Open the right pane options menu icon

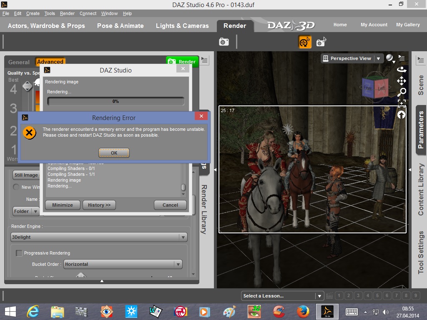pos(421,60)
